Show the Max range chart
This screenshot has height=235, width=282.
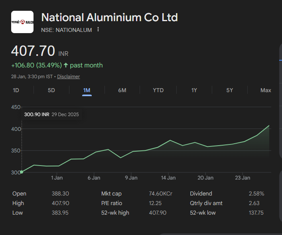pyautogui.click(x=266, y=90)
